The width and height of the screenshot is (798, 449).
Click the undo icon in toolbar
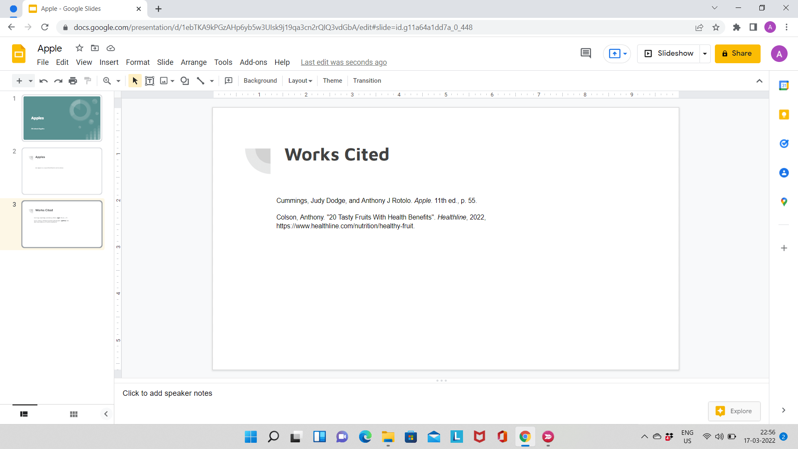43,81
